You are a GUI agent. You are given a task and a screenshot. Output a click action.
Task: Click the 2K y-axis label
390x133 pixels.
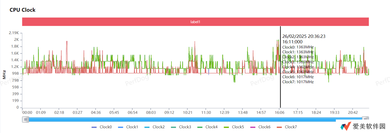[x=17, y=40]
